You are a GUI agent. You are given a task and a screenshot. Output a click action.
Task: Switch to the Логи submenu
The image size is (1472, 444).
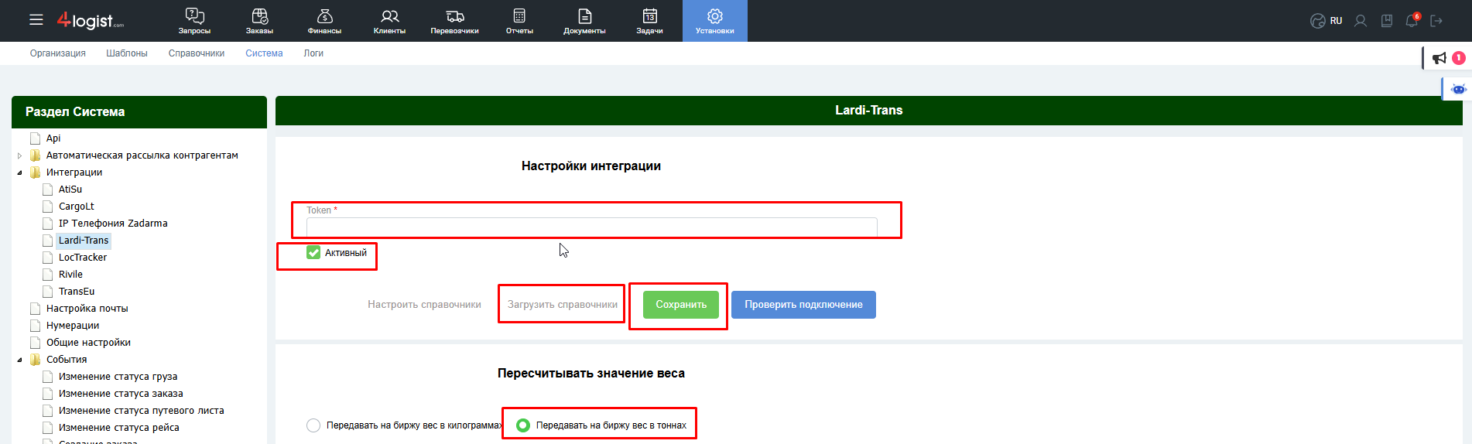click(313, 53)
